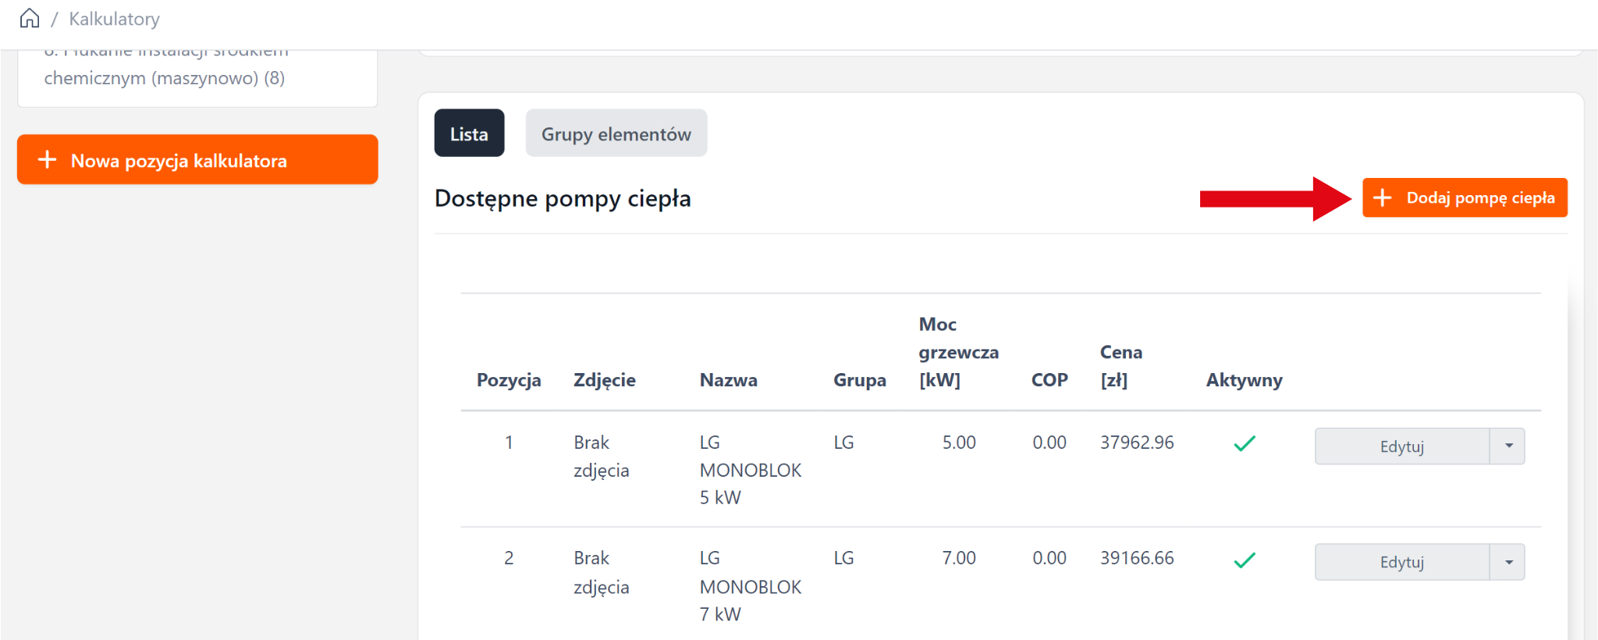
Task: Click Brak zdjęcia placeholder in row 1
Action: coord(601,457)
